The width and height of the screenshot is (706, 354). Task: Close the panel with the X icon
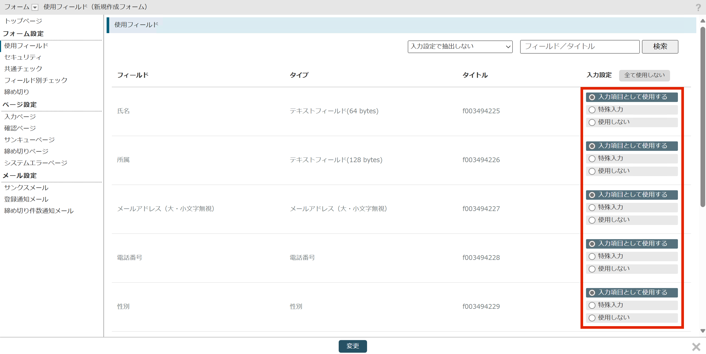(696, 347)
